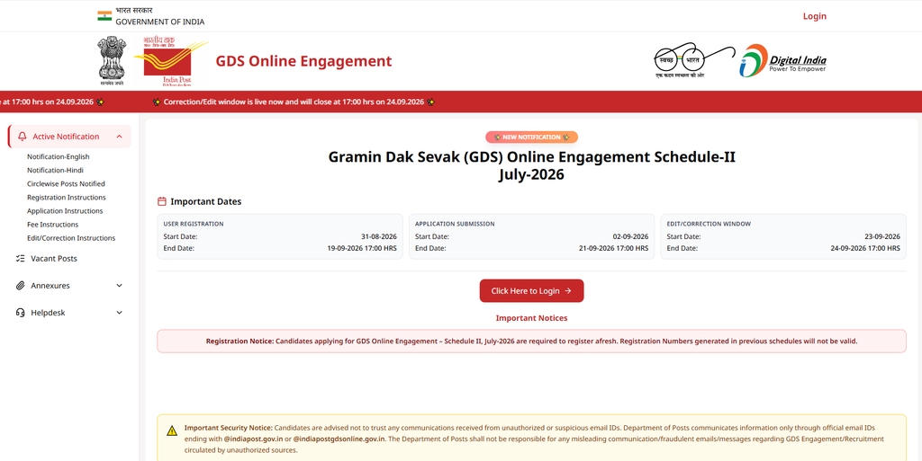Click the headset icon beside Helpdesk

[20, 313]
